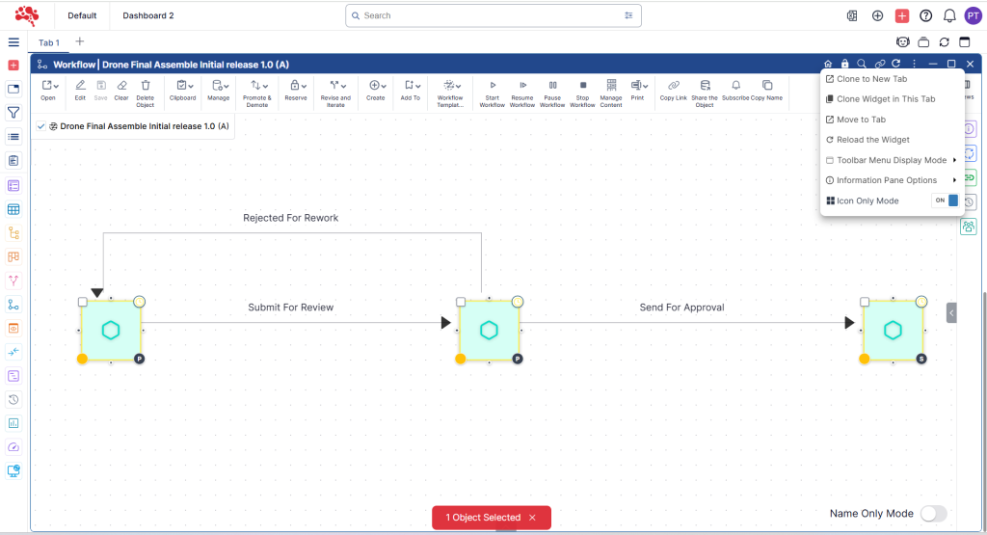The width and height of the screenshot is (987, 535).
Task: Click the Stop Workflow icon
Action: point(582,86)
